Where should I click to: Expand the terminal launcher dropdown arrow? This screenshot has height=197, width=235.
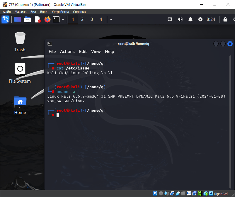63,19
